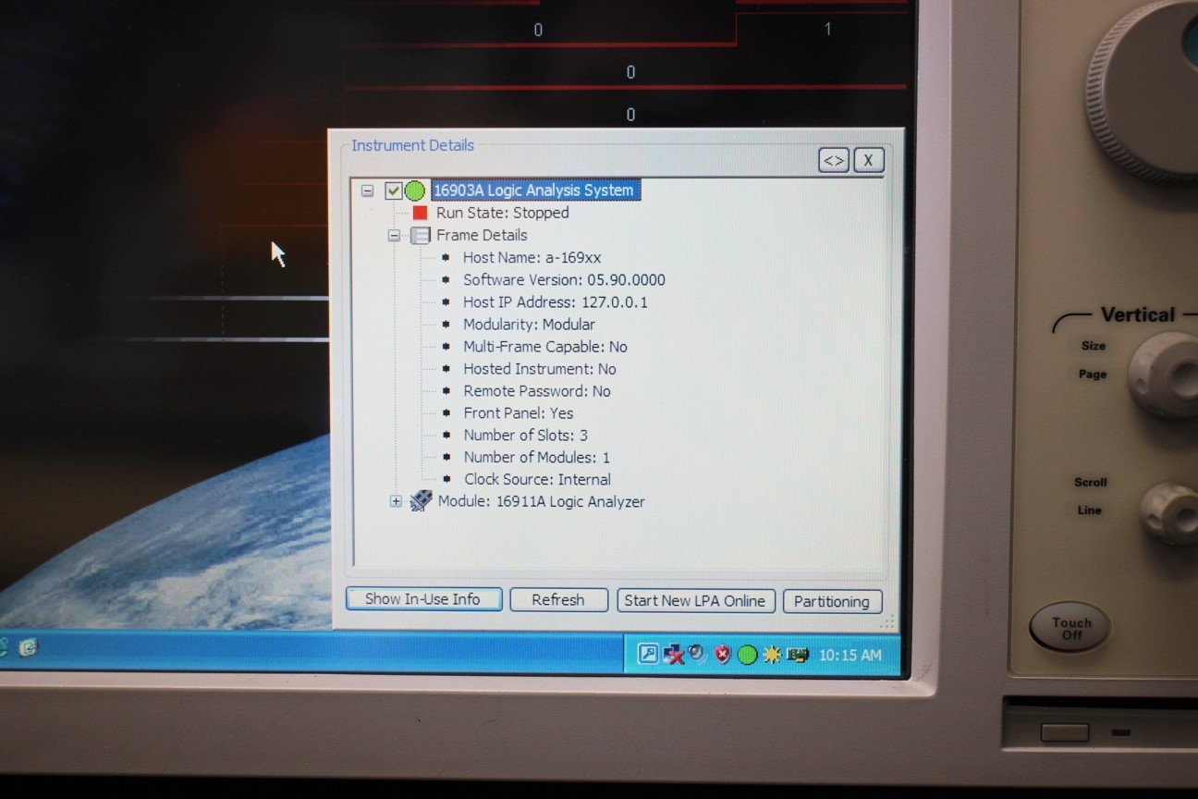Open the volume speaker tray icon

point(698,655)
